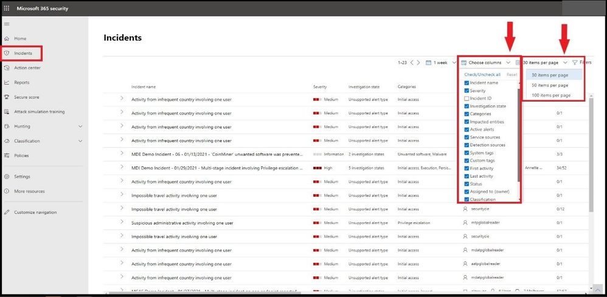The height and width of the screenshot is (297, 607).
Task: Click the Customize navigation pencil icon
Action: pos(7,212)
